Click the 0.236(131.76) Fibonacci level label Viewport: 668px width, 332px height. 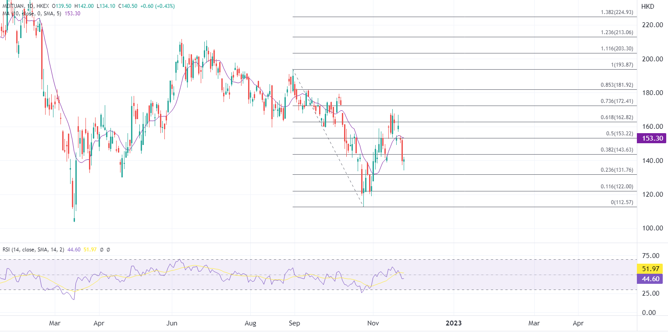click(617, 170)
